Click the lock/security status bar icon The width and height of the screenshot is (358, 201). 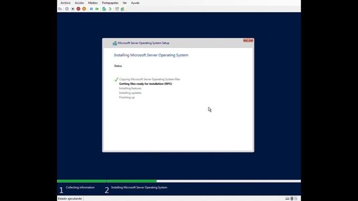coord(296,199)
